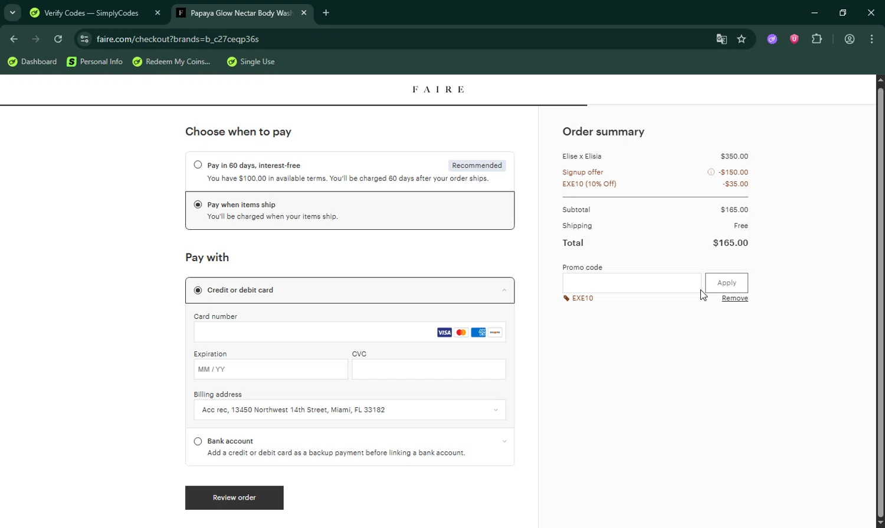
Task: Click the Signup offer info icon
Action: pos(711,172)
